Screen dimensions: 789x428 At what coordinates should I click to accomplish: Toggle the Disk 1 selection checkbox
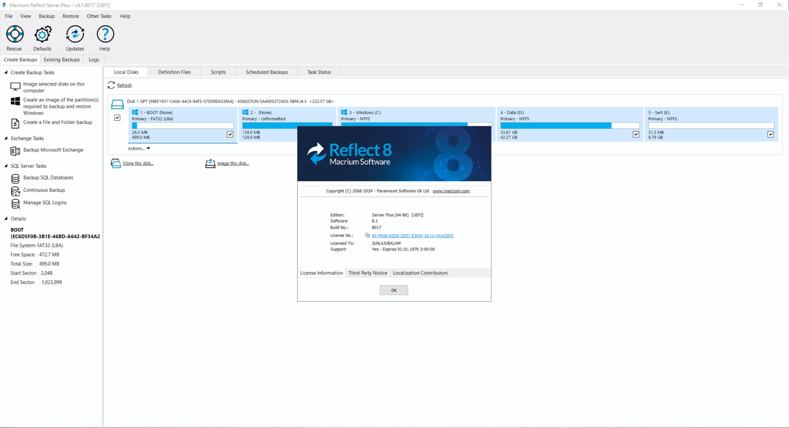(117, 118)
